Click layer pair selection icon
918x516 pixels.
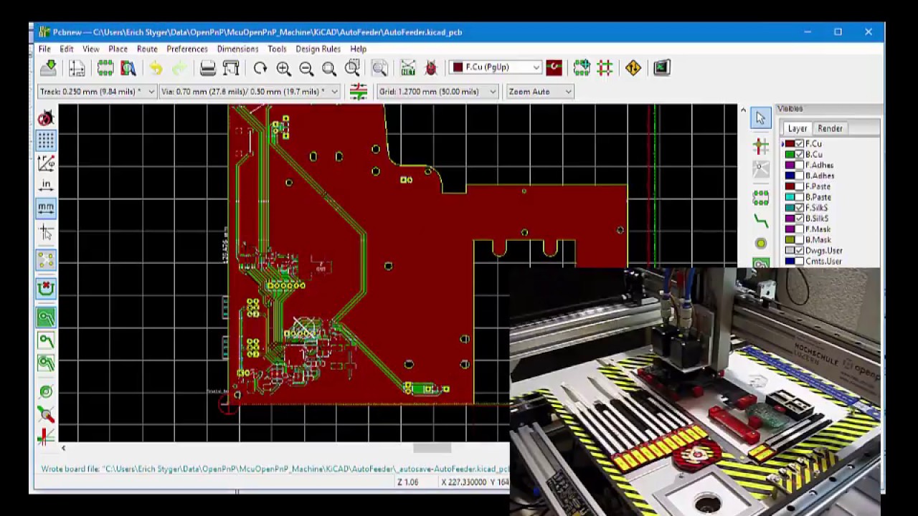click(x=554, y=67)
